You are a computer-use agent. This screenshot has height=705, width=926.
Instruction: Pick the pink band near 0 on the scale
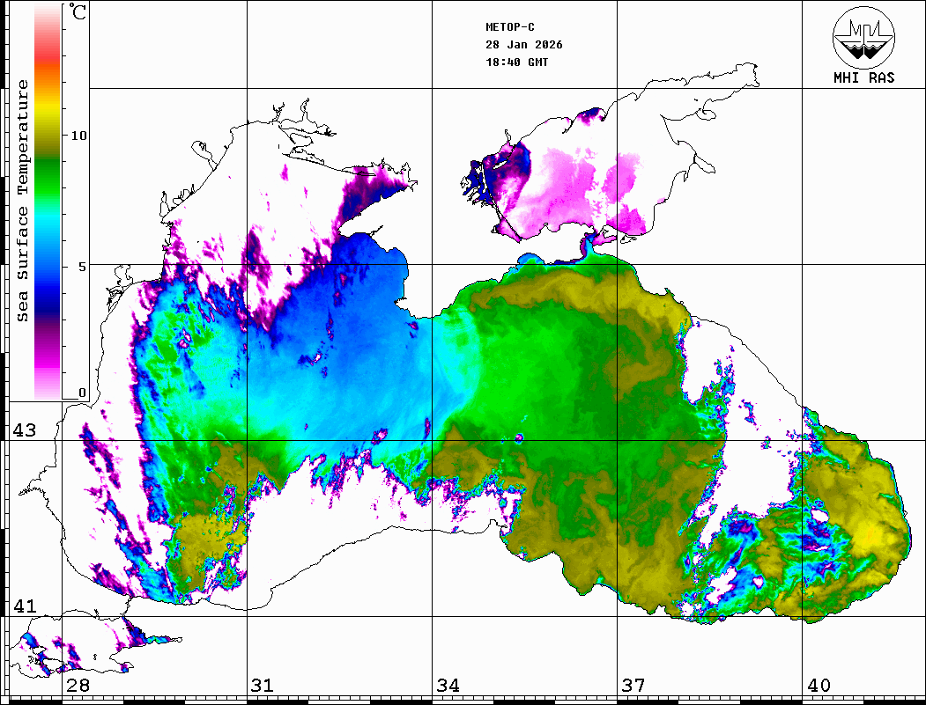(47, 383)
